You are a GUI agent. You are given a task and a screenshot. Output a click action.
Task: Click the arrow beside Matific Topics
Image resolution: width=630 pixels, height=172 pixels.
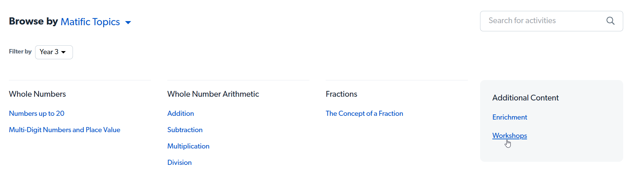coord(128,22)
